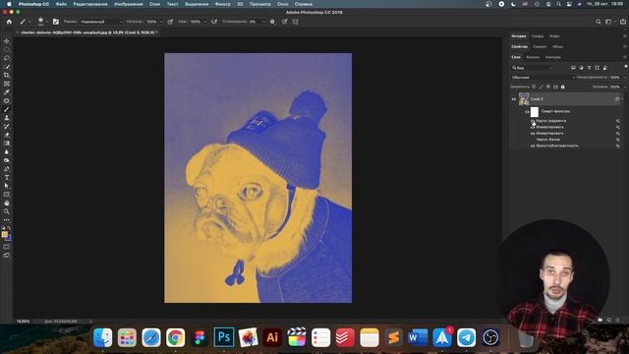Open layer filter type dropdown
This screenshot has height=354, width=629.
tap(532, 68)
